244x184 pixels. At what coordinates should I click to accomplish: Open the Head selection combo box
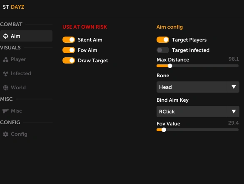coord(198,87)
